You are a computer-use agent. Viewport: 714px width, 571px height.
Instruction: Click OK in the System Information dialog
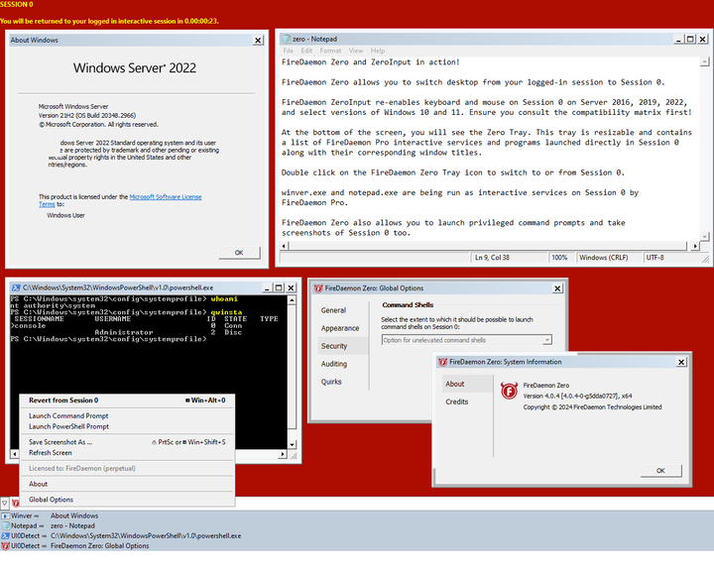point(660,471)
